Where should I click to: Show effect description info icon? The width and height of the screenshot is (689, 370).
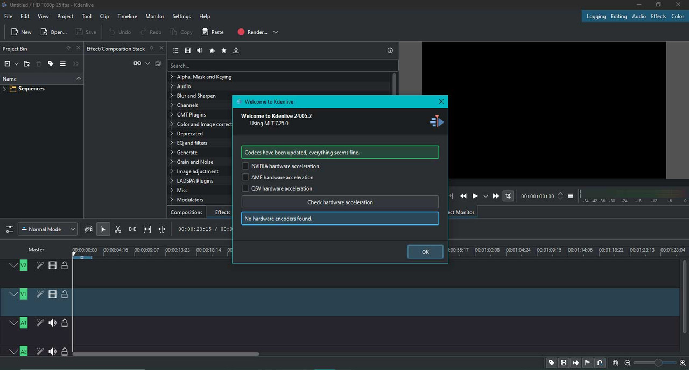(390, 50)
